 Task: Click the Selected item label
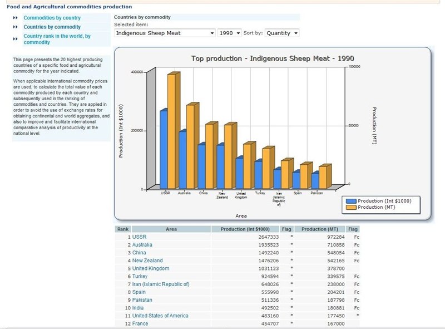coord(131,24)
